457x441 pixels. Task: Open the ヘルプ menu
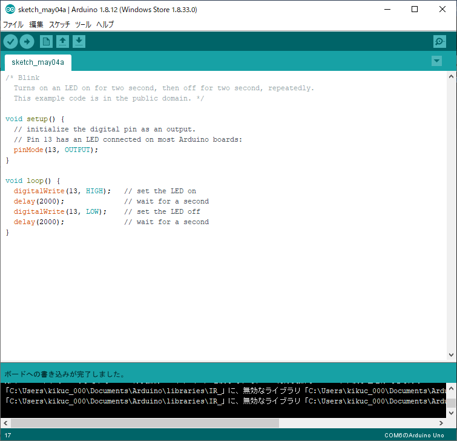tap(105, 25)
